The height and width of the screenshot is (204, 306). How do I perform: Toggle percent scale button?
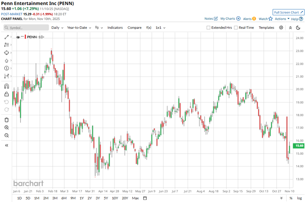[x=291, y=198]
